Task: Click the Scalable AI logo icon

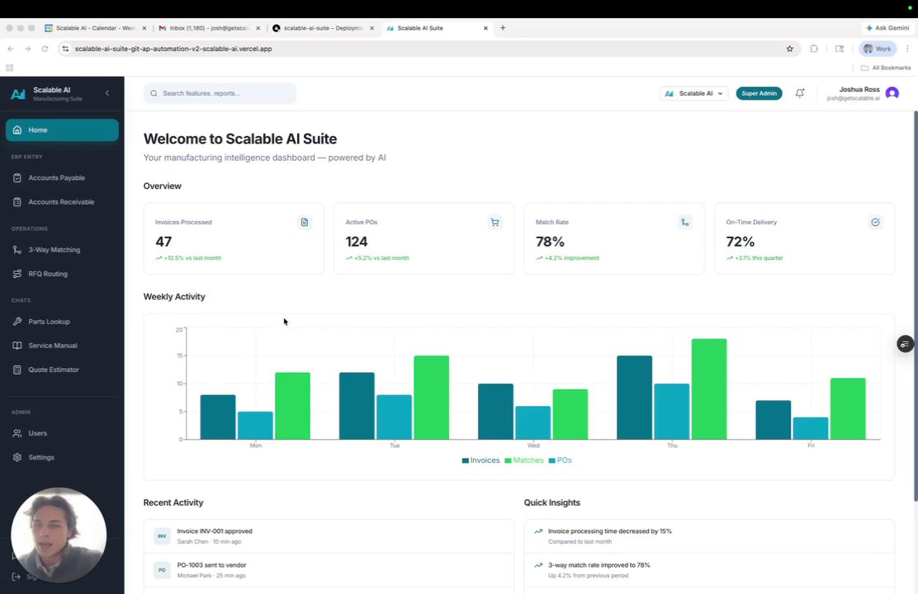Action: click(18, 93)
